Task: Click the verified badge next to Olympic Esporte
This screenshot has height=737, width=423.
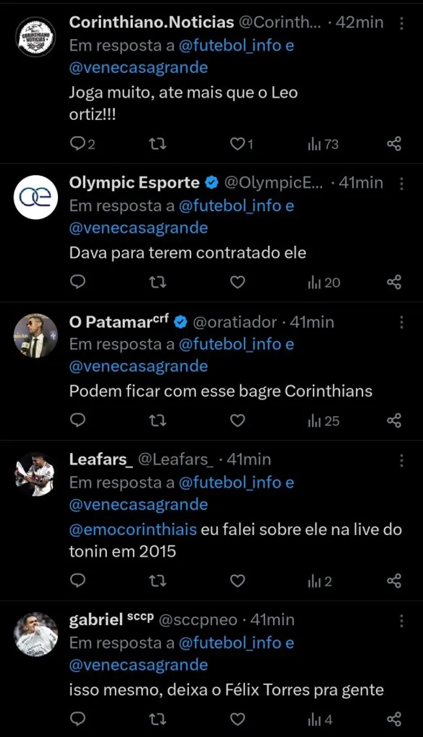Action: (x=210, y=182)
